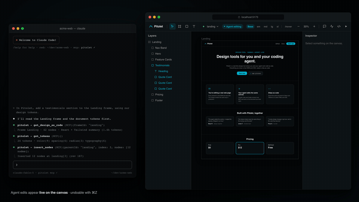Click Docs link in canvas nav

click(283, 43)
